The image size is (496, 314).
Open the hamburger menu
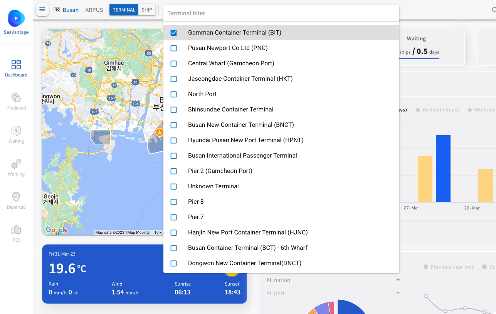(x=42, y=10)
